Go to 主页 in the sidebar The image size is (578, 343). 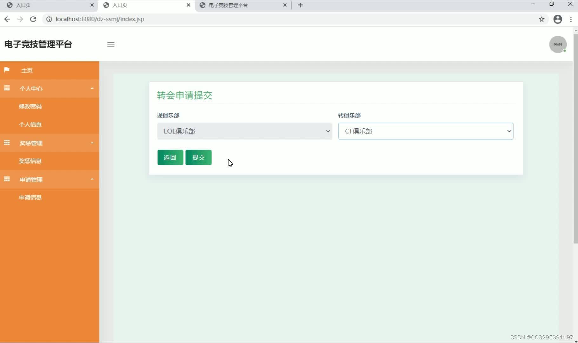pos(50,70)
